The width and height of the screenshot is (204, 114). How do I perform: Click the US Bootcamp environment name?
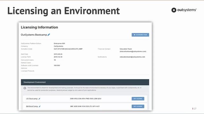click(32, 98)
